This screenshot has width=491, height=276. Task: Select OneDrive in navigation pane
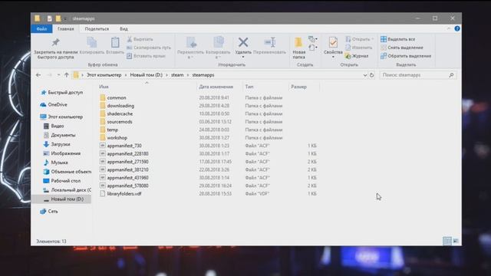(x=54, y=105)
